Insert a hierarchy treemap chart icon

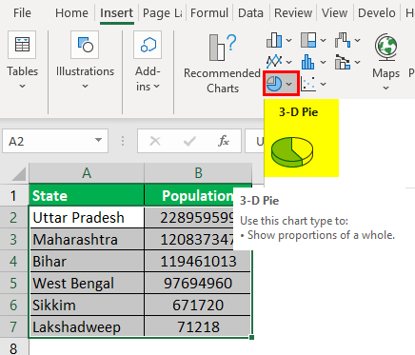(308, 40)
